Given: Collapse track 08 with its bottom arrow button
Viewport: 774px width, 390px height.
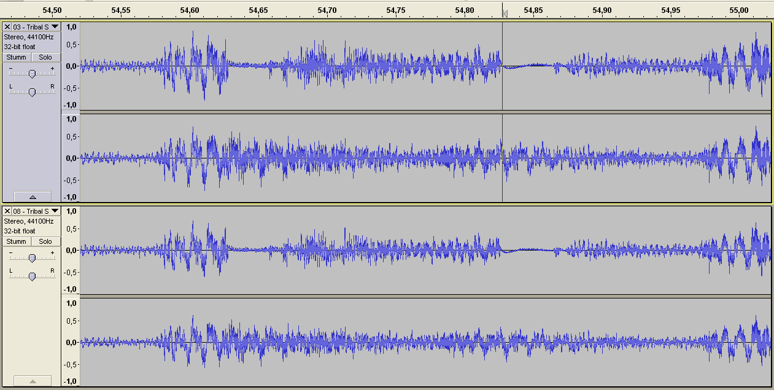Looking at the screenshot, I should [32, 381].
